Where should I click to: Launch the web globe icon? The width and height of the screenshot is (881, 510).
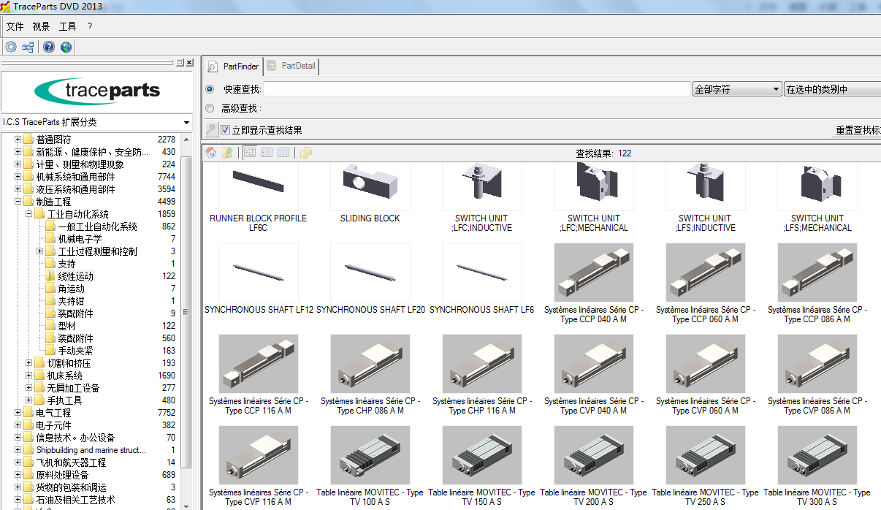[x=65, y=46]
